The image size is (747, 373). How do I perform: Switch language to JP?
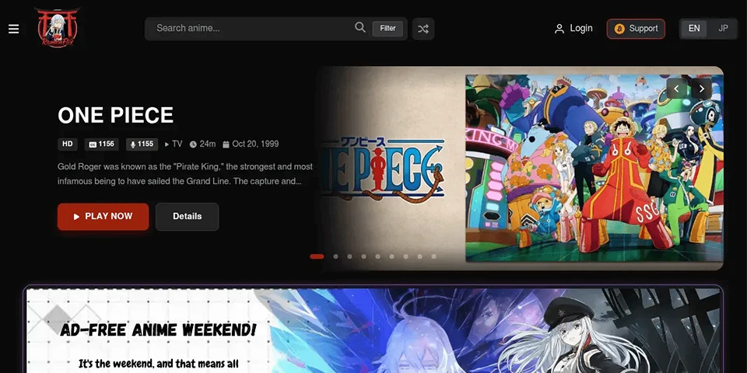[x=723, y=29]
